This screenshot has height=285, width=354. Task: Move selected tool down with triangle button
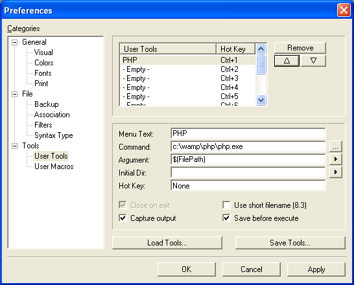313,61
